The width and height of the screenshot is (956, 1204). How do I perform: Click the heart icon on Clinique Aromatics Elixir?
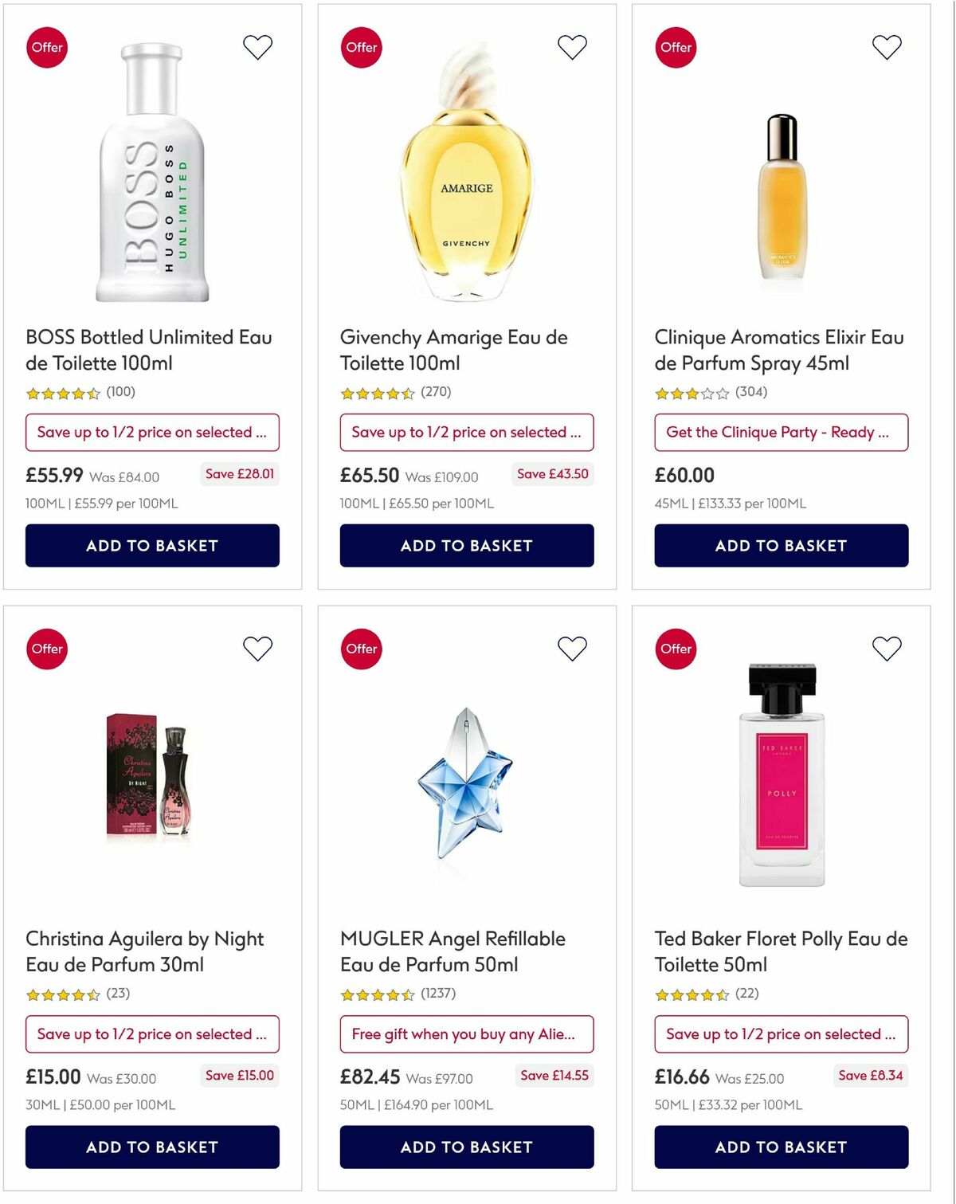tap(884, 47)
